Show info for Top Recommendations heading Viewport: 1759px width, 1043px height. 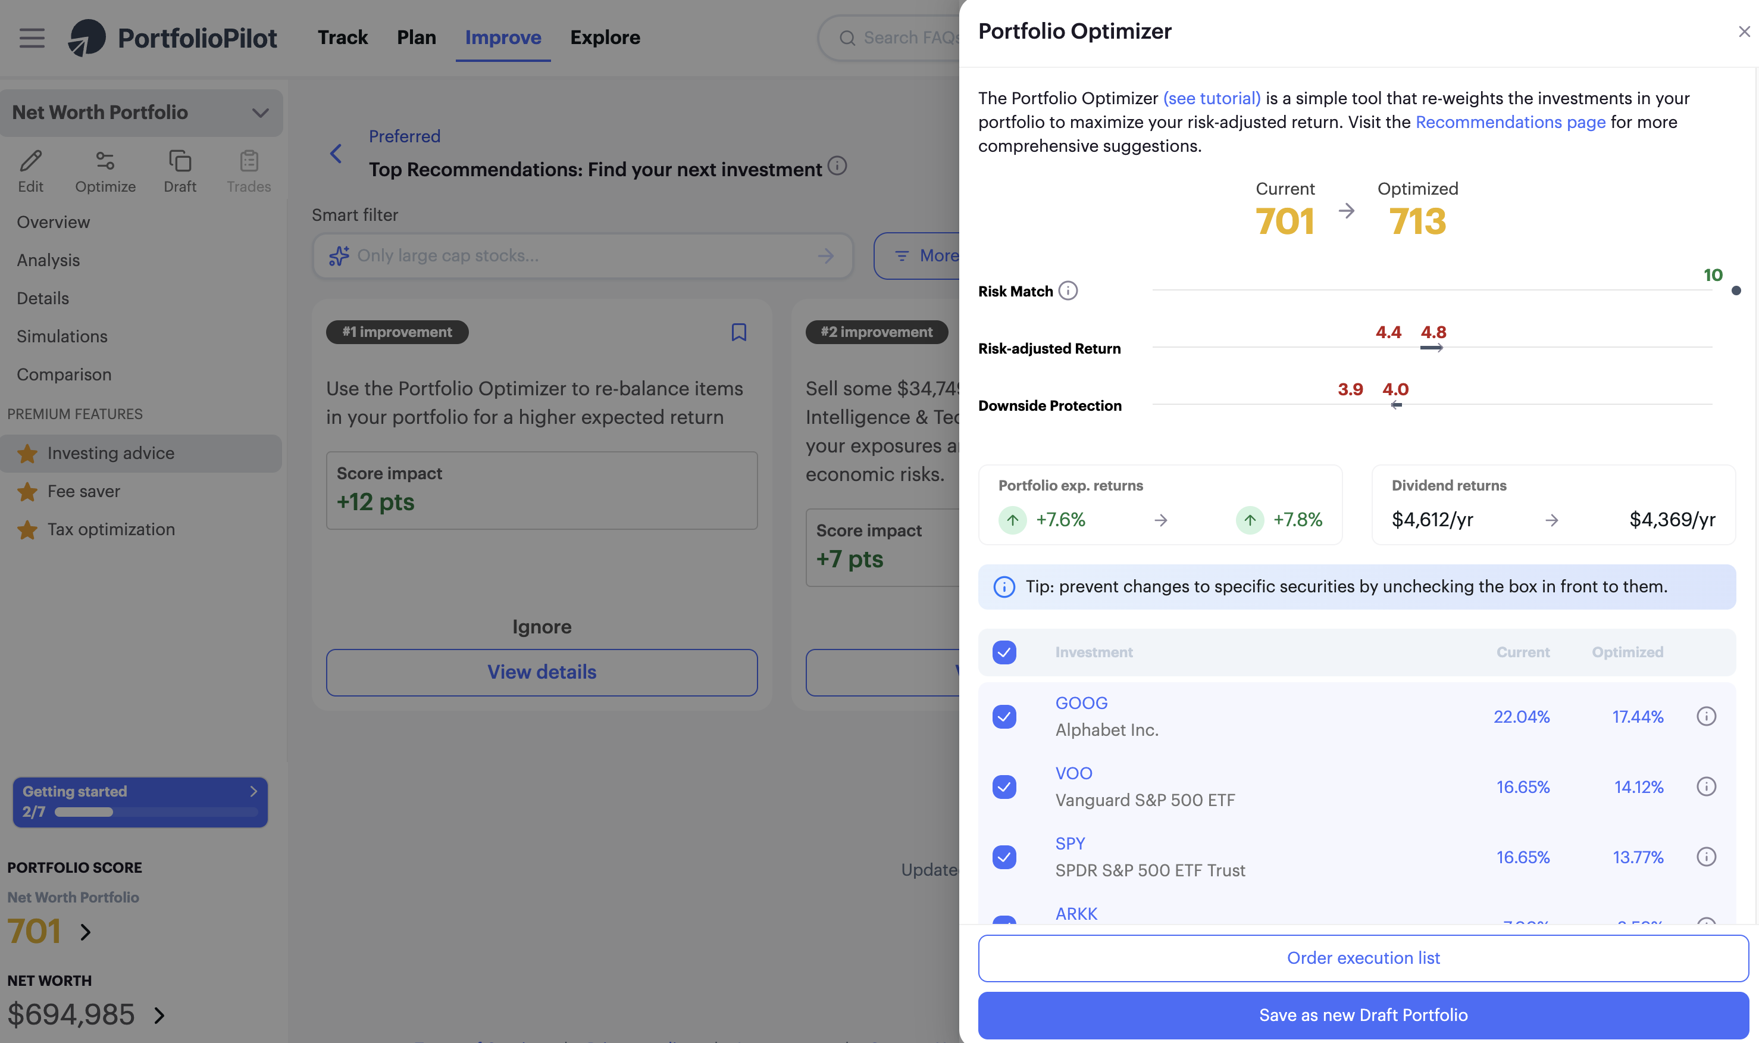[x=837, y=166]
